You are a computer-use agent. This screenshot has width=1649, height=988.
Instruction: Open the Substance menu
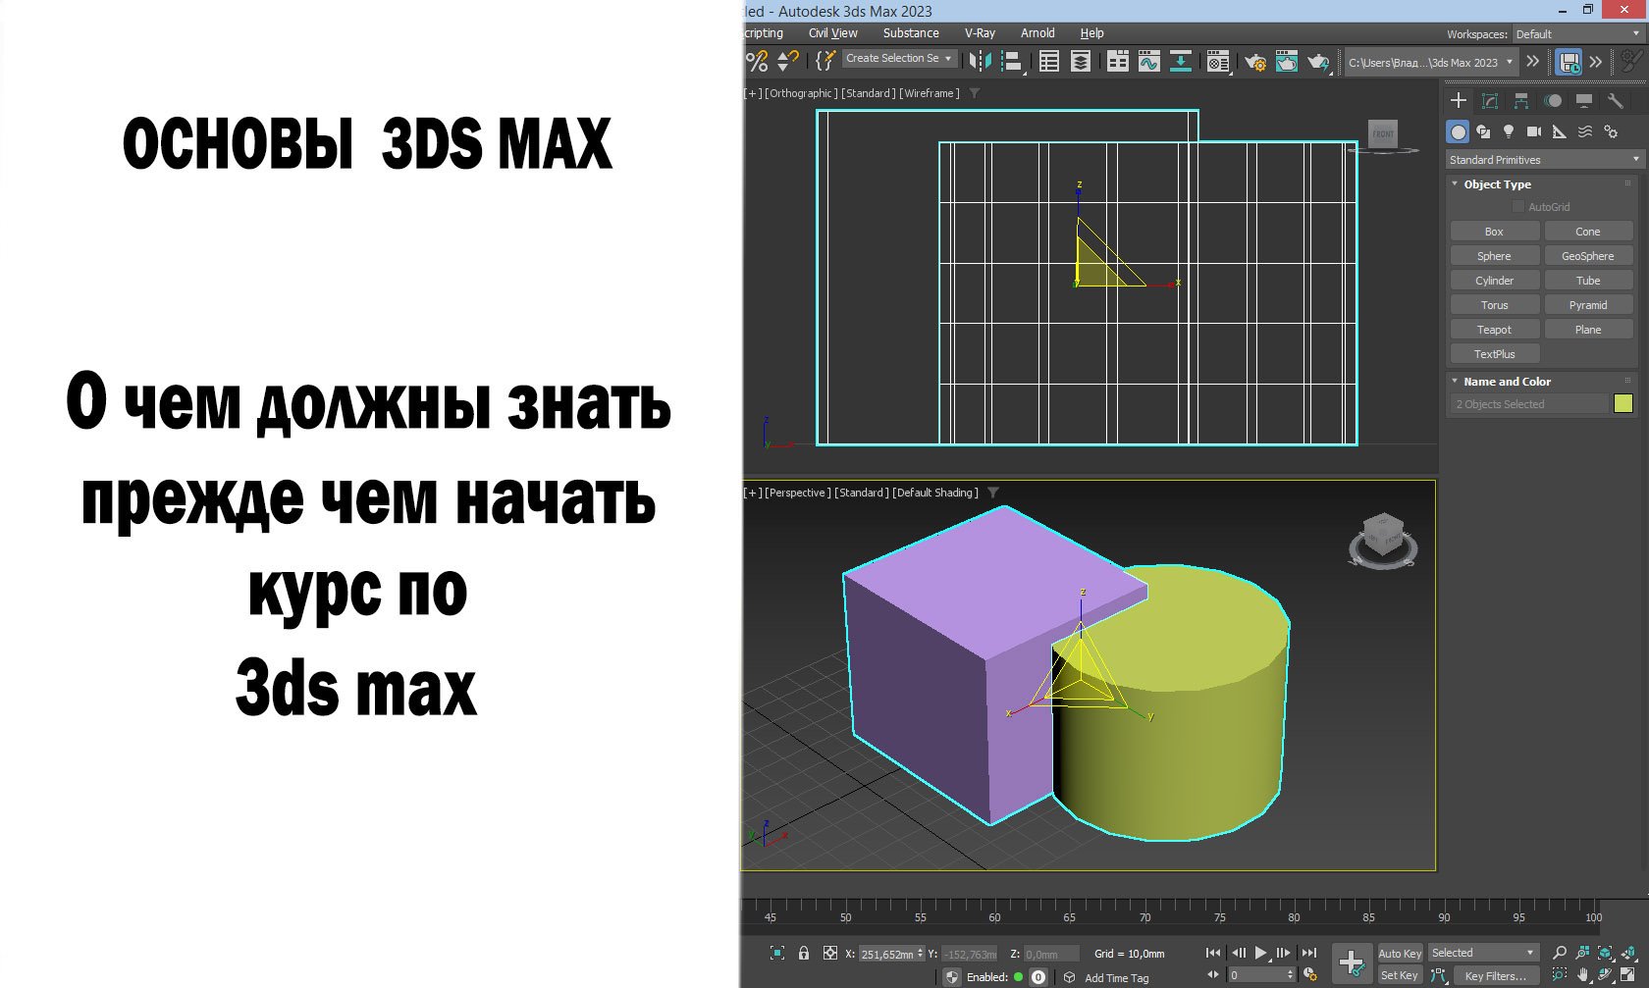pos(911,33)
